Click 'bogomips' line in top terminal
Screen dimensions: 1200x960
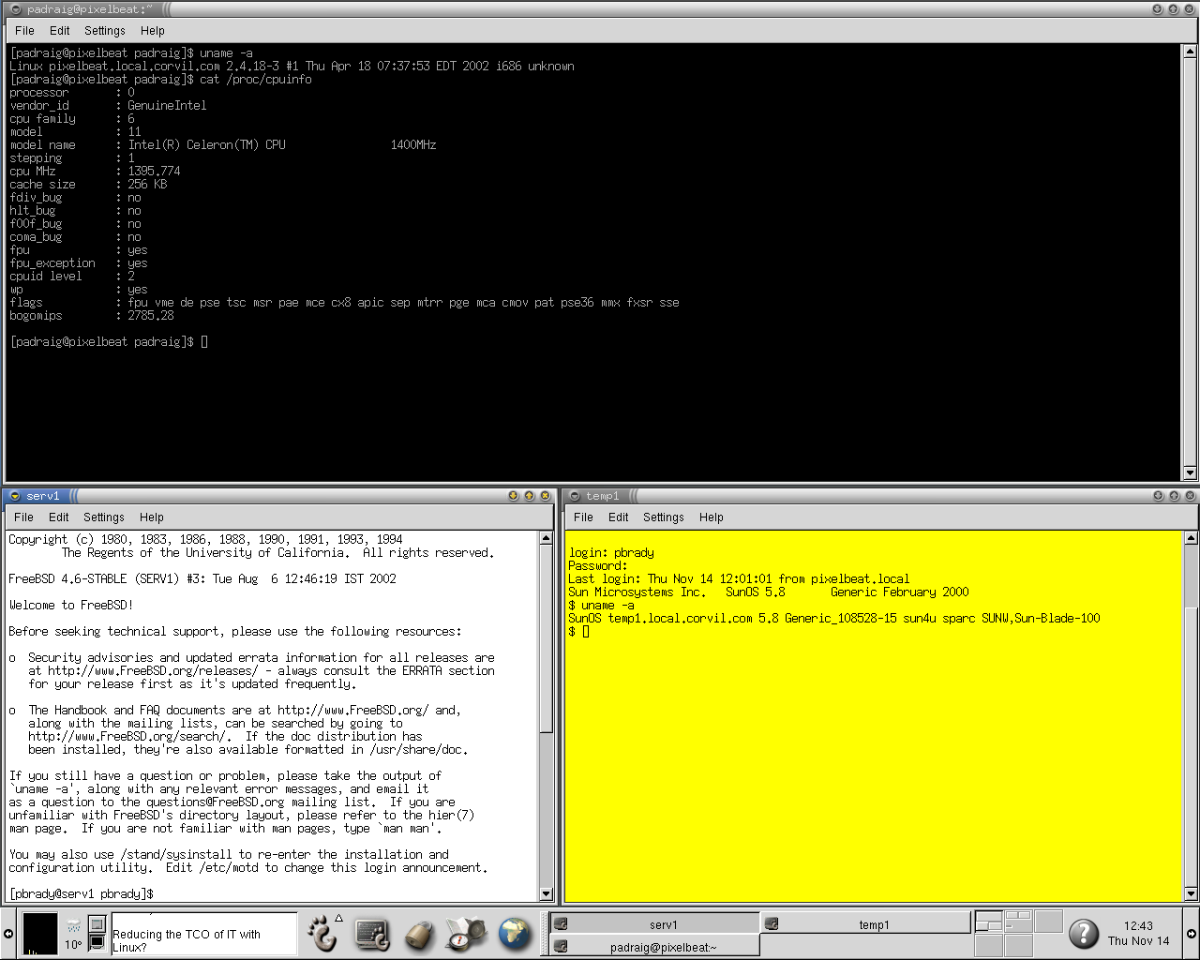[92, 316]
